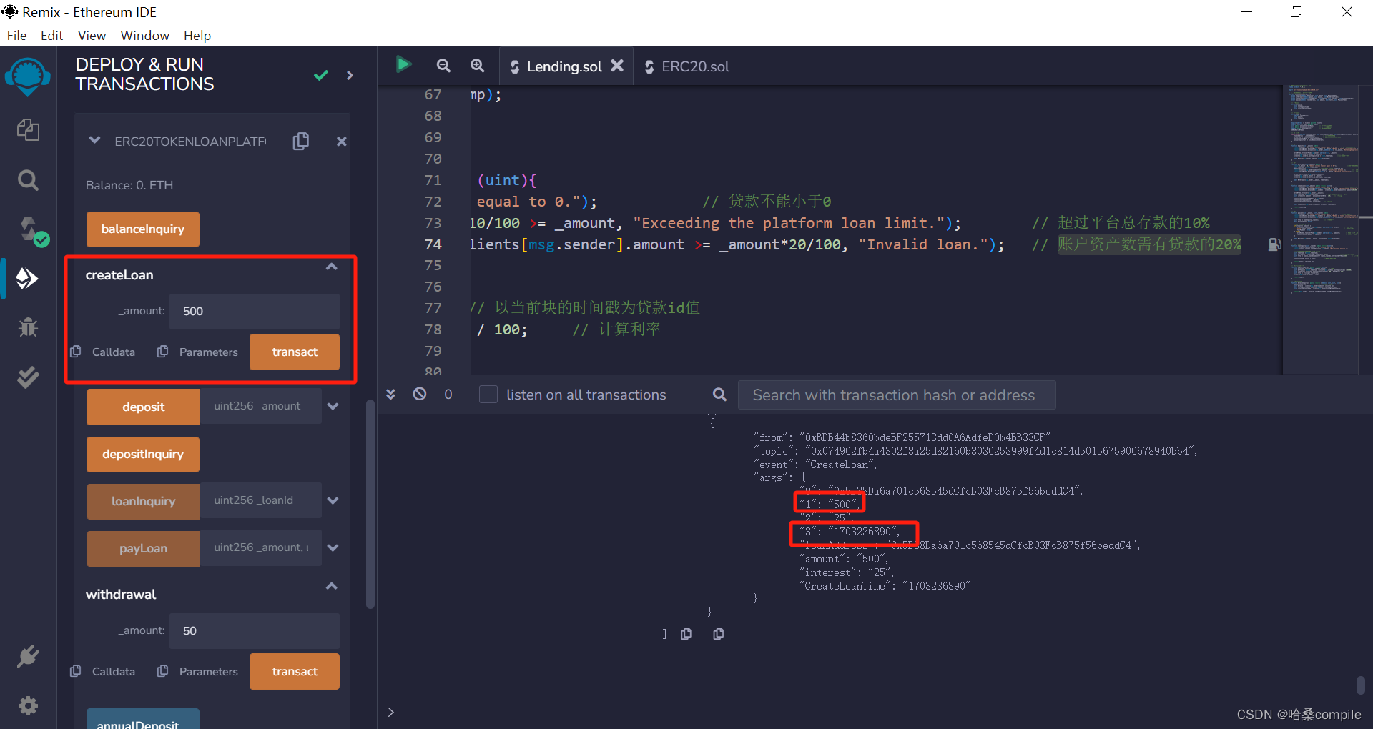
Task: Copy createLoan calldata icon
Action: [76, 352]
